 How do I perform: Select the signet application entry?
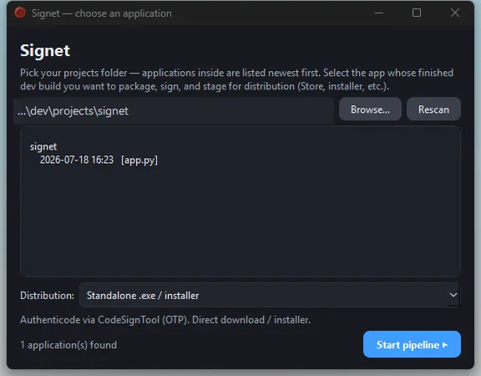coord(43,147)
